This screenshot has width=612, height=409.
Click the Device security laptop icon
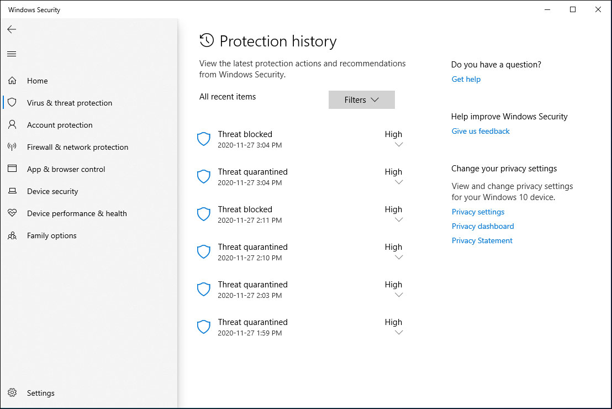click(12, 191)
